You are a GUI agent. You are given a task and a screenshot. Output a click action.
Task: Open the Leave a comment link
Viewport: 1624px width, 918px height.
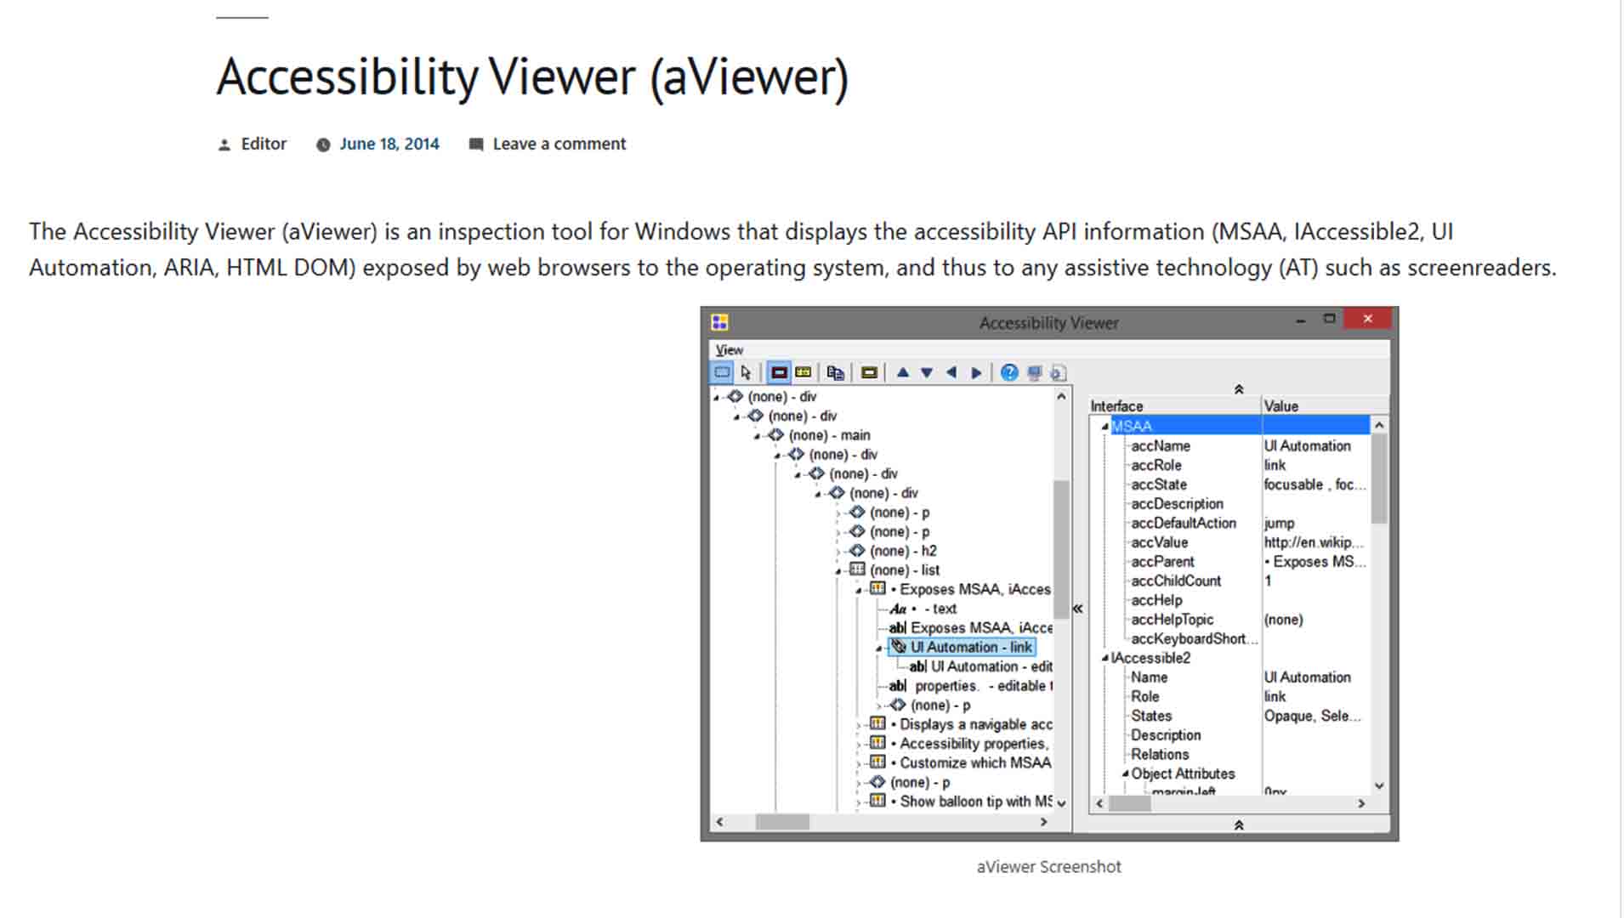click(x=559, y=144)
